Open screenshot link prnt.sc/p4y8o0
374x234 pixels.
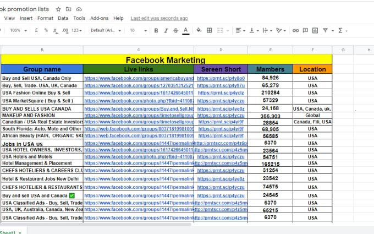pos(221,78)
